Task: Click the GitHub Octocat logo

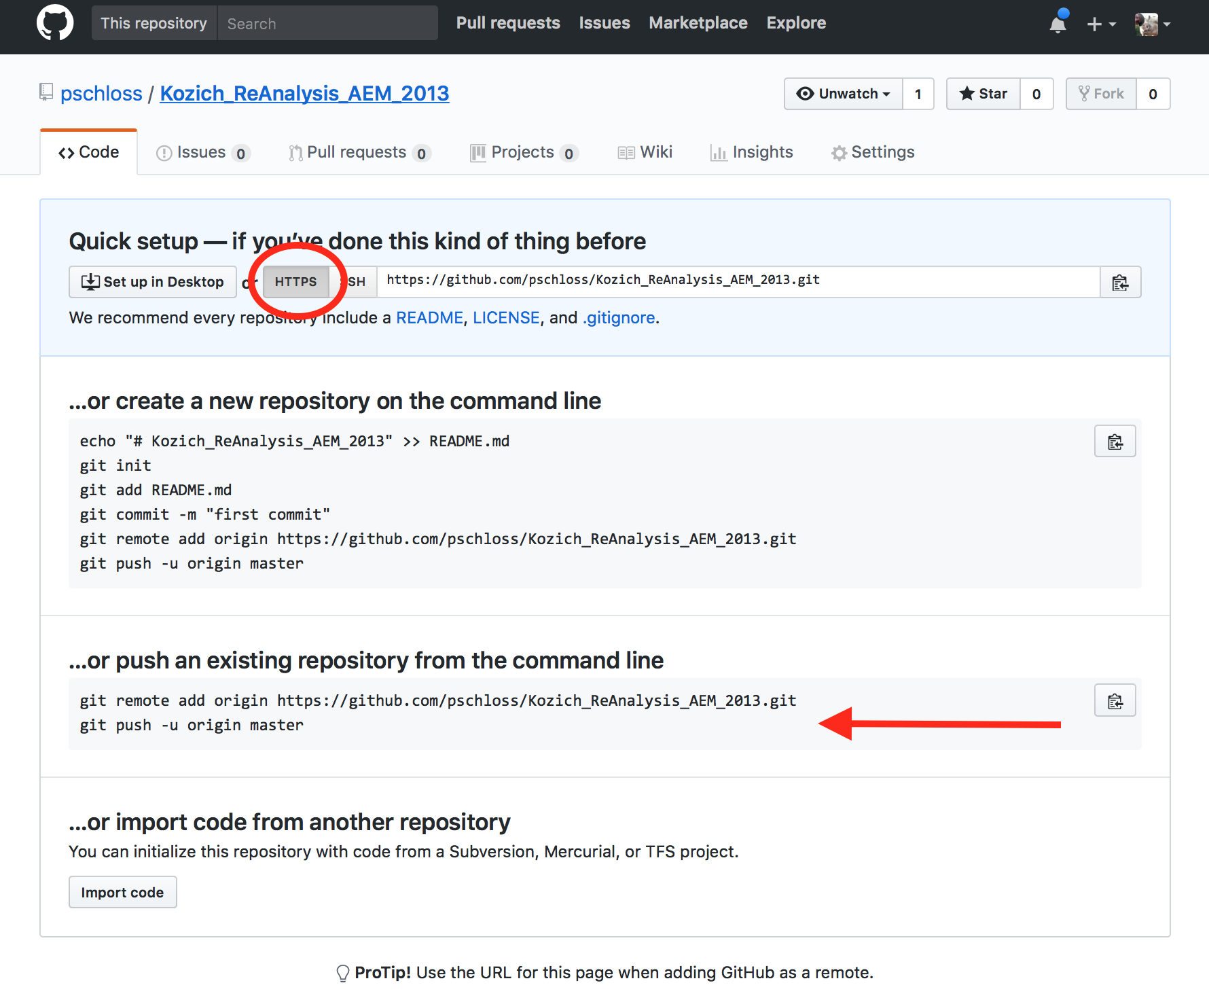Action: tap(55, 23)
